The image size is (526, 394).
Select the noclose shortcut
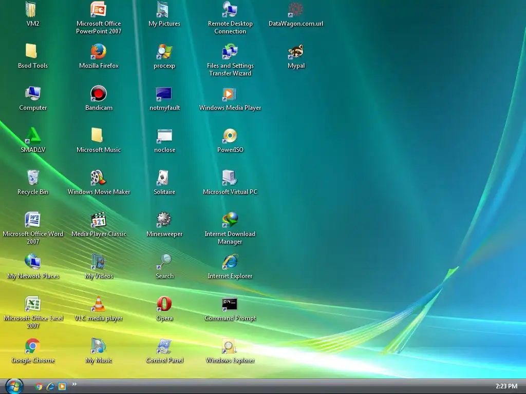pyautogui.click(x=164, y=135)
